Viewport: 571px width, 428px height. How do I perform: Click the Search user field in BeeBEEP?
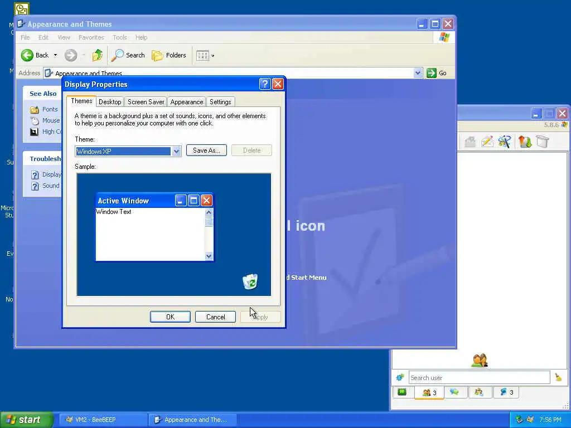click(479, 378)
